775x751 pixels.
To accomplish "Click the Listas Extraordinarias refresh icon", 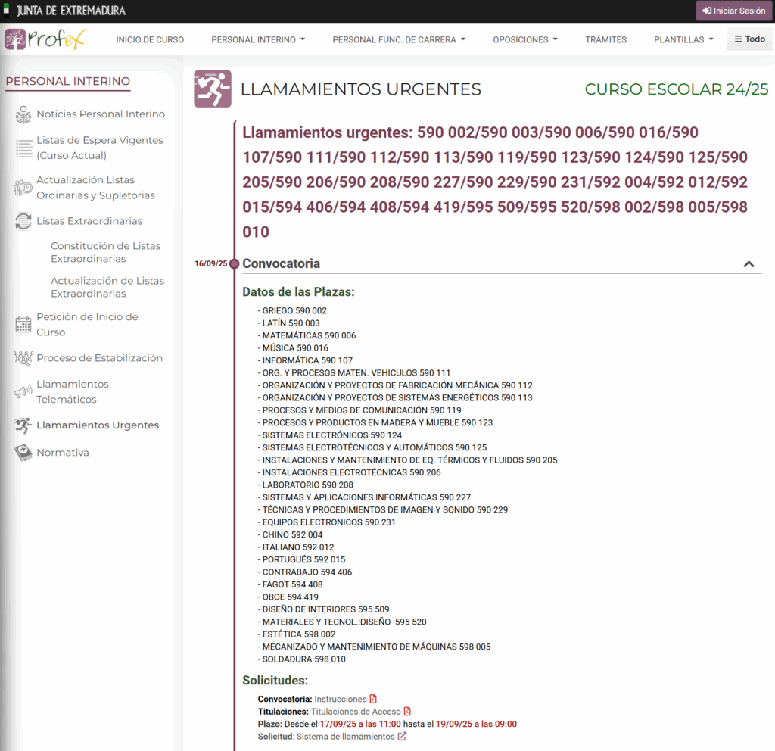I will tap(23, 221).
